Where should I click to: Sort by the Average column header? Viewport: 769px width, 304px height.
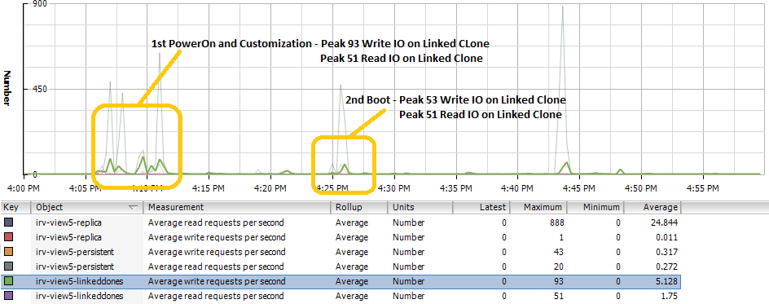coord(653,207)
